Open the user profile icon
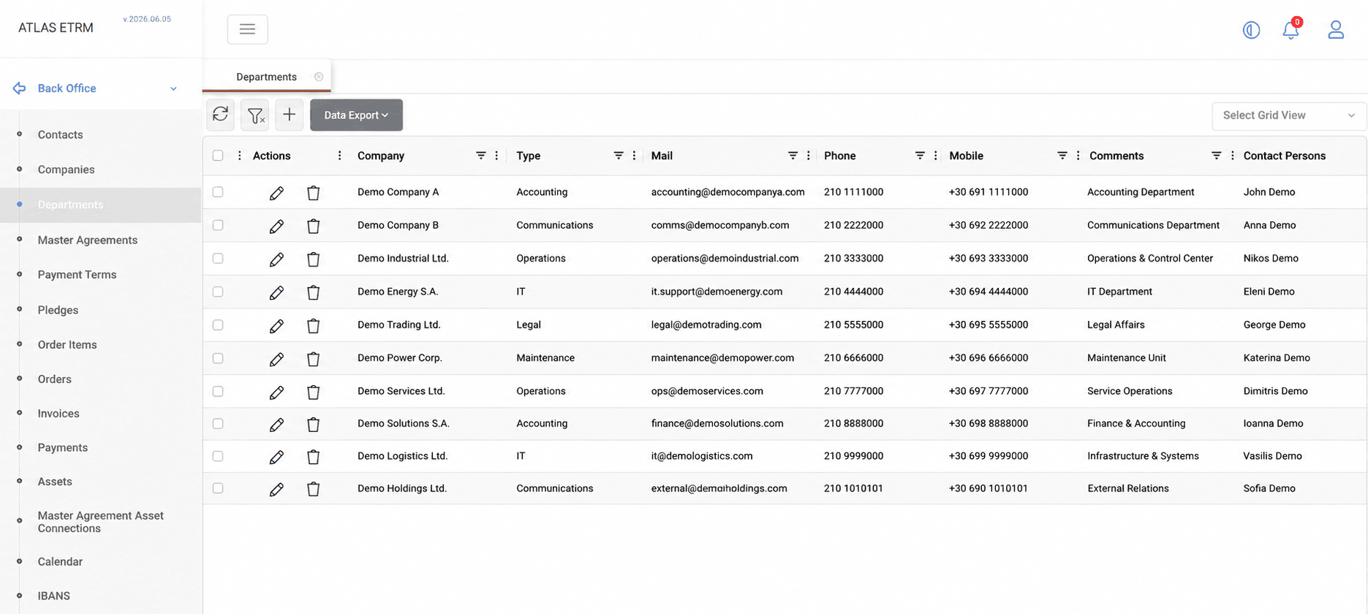The height and width of the screenshot is (614, 1368). tap(1336, 30)
